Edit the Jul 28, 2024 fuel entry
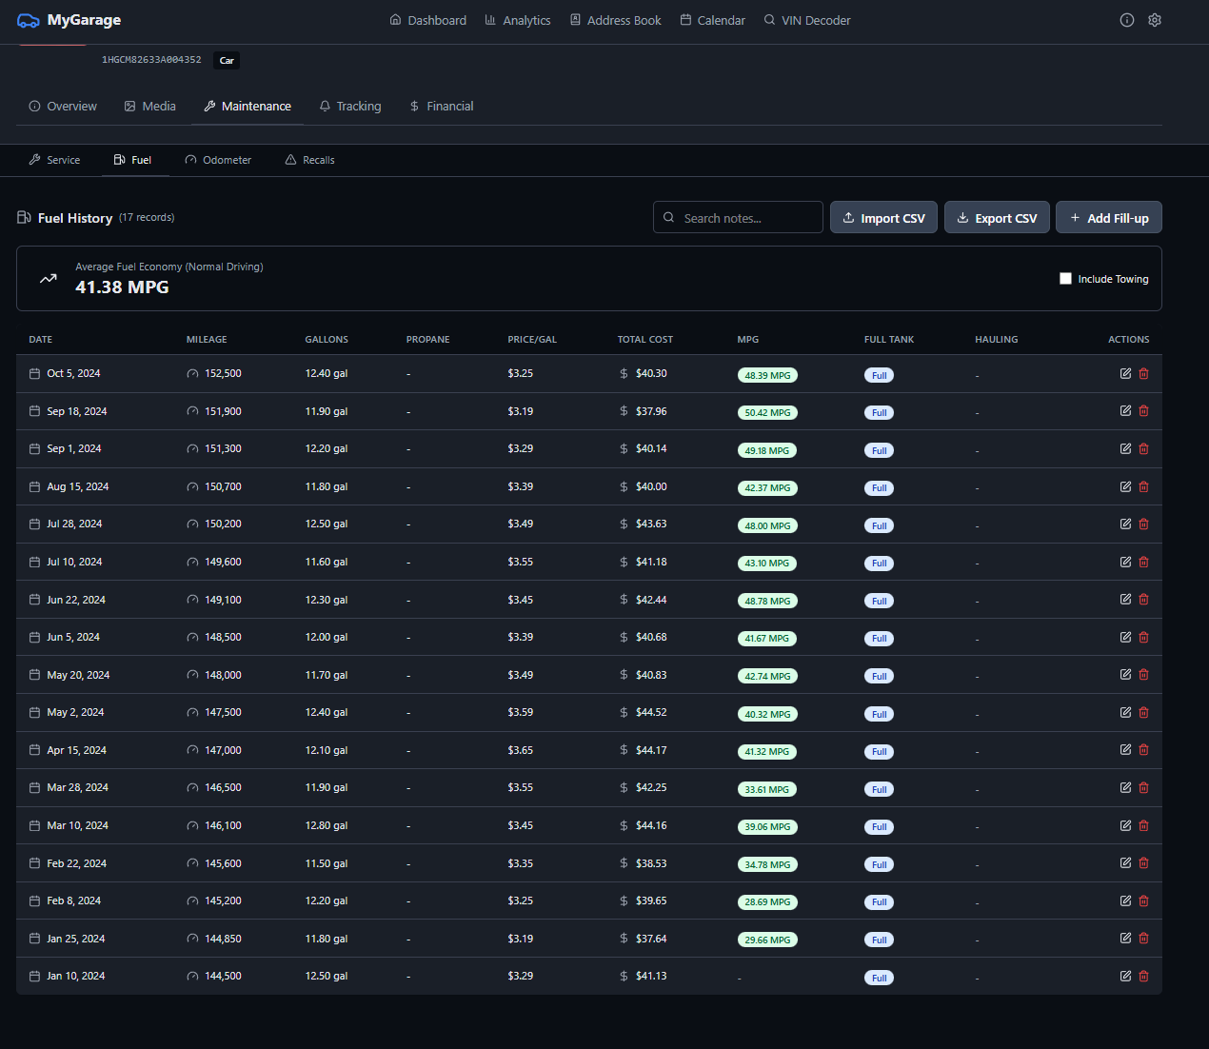 [x=1125, y=524]
